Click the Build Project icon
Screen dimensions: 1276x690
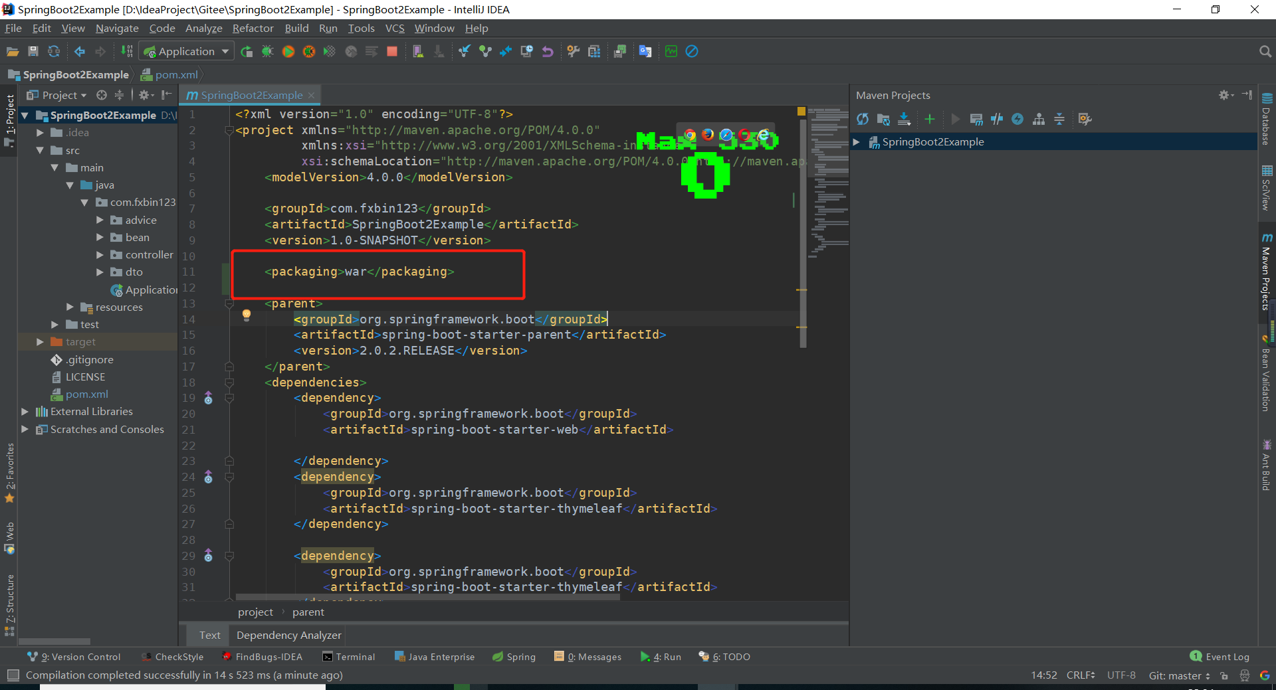point(126,51)
